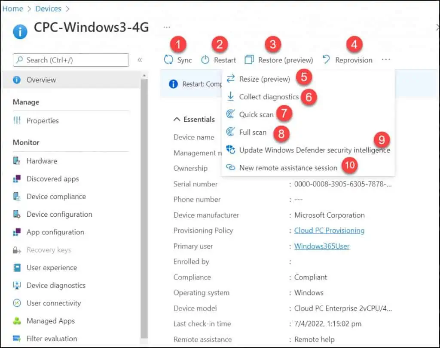Open the Cloud PC Provisioning policy link

(329, 230)
